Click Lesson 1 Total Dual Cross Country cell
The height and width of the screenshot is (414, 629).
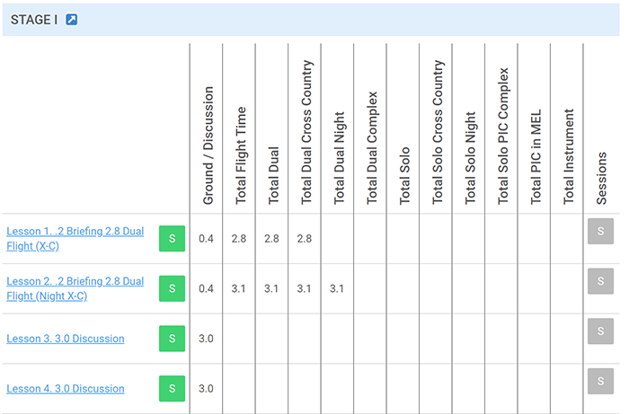tap(304, 239)
